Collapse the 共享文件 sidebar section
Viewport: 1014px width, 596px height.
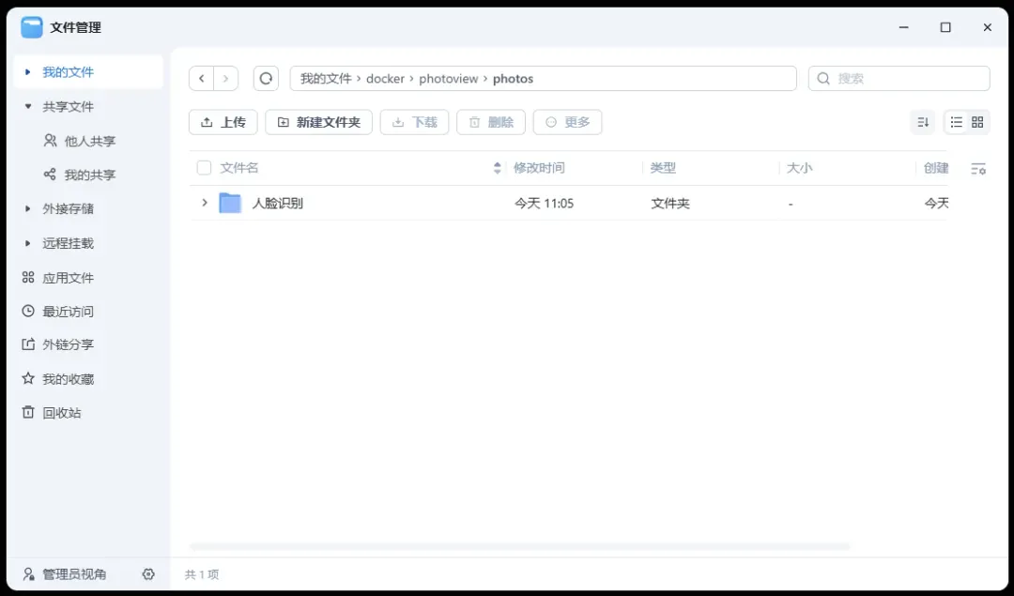tap(28, 107)
